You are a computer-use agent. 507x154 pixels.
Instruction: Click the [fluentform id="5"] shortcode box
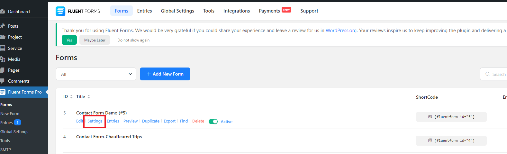[x=451, y=117]
